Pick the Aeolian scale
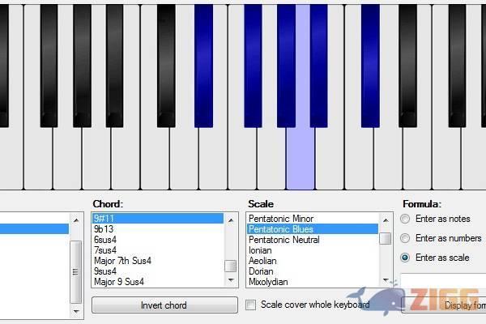The width and height of the screenshot is (486, 324). (x=313, y=261)
